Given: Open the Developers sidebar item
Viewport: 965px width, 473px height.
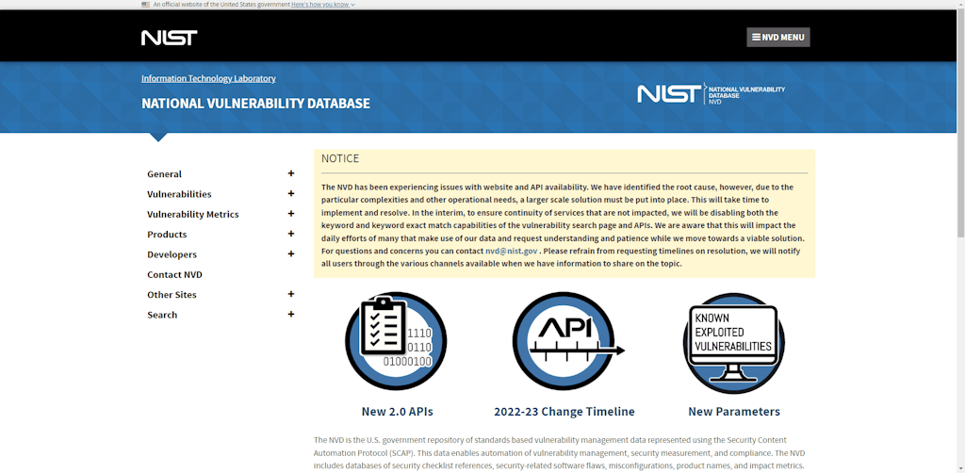Looking at the screenshot, I should 172,254.
